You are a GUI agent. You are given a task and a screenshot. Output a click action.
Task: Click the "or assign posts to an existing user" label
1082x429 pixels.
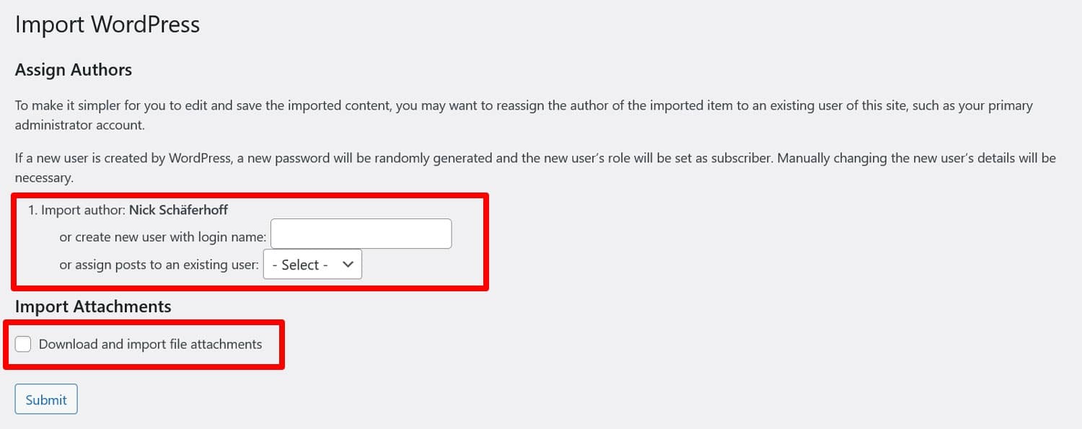pyautogui.click(x=159, y=265)
